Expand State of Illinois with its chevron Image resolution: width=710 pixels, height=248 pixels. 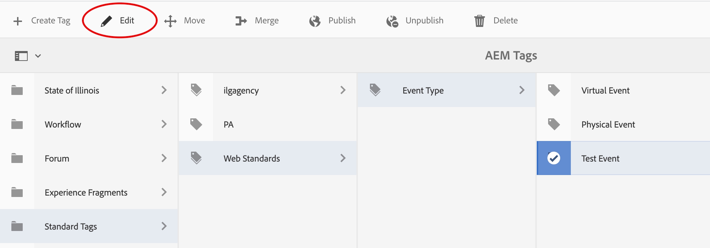(x=164, y=90)
